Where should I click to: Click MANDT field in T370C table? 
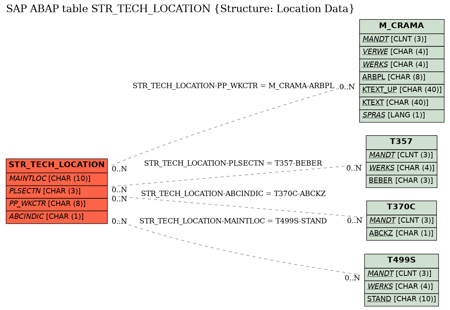click(401, 221)
